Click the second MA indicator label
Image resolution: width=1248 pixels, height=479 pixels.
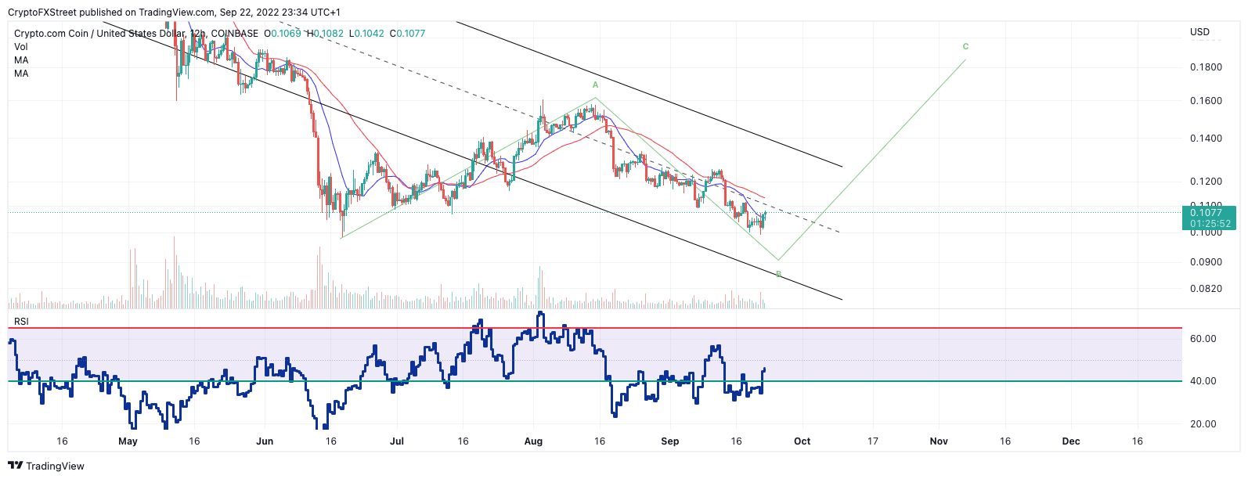(x=21, y=74)
